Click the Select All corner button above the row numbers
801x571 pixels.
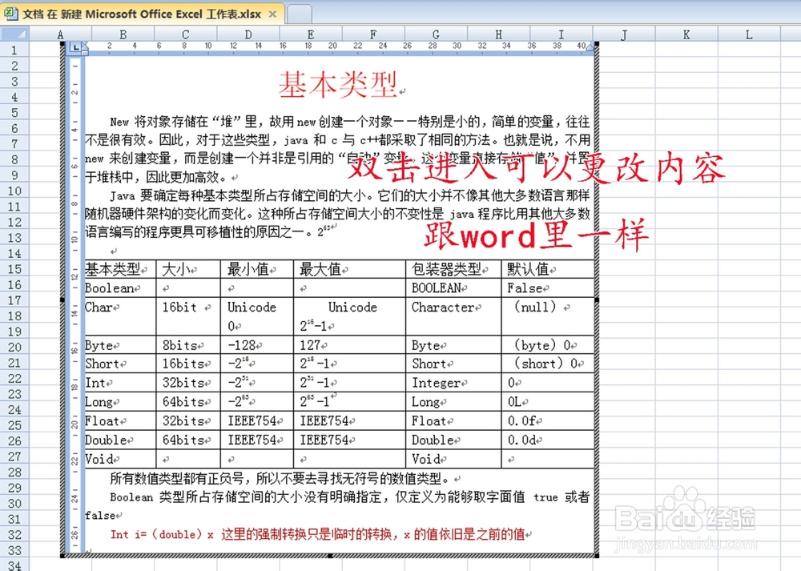coord(16,34)
